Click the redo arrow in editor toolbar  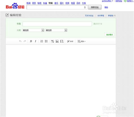pos(25,41)
